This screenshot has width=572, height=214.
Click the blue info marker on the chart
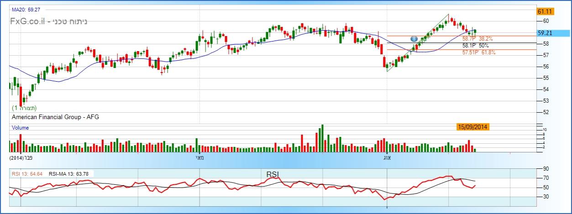pos(415,40)
